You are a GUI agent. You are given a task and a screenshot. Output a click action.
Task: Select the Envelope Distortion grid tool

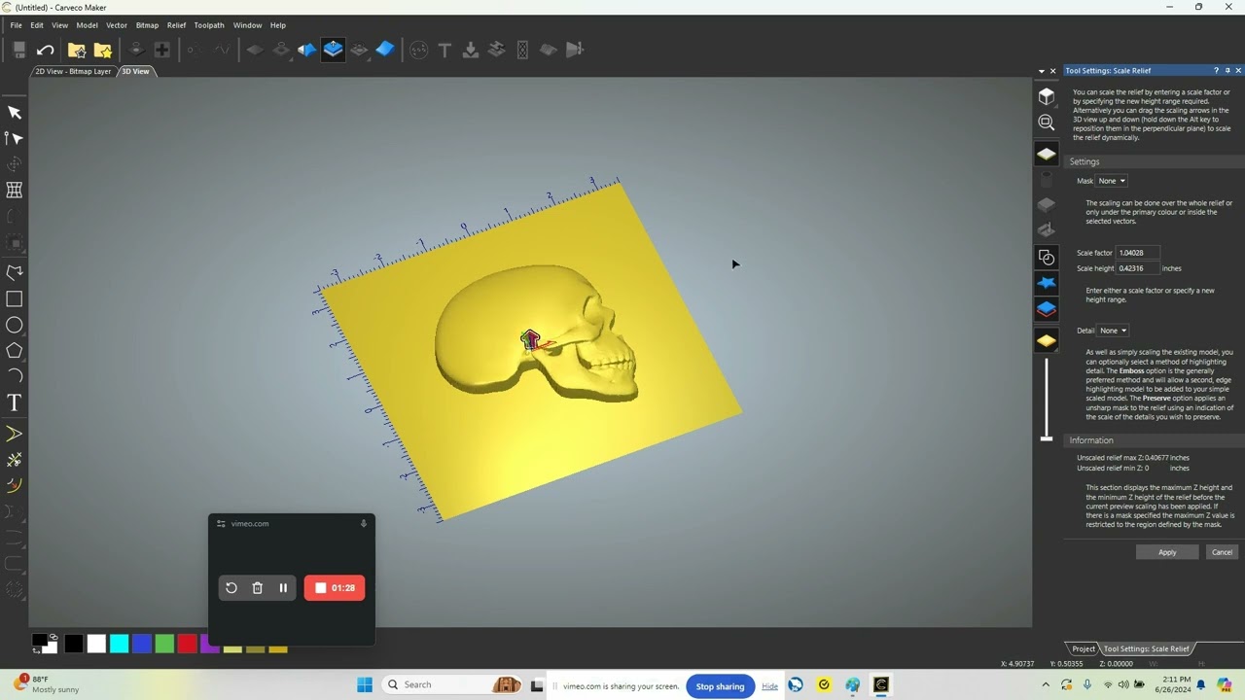(15, 190)
